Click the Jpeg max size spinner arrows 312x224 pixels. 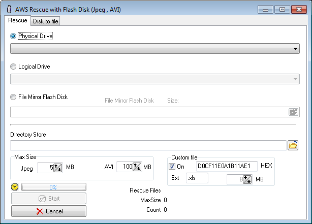(x=57, y=167)
